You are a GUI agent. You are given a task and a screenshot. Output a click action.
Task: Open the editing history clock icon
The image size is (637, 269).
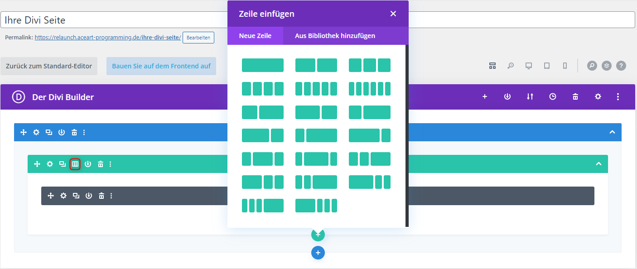coord(553,96)
